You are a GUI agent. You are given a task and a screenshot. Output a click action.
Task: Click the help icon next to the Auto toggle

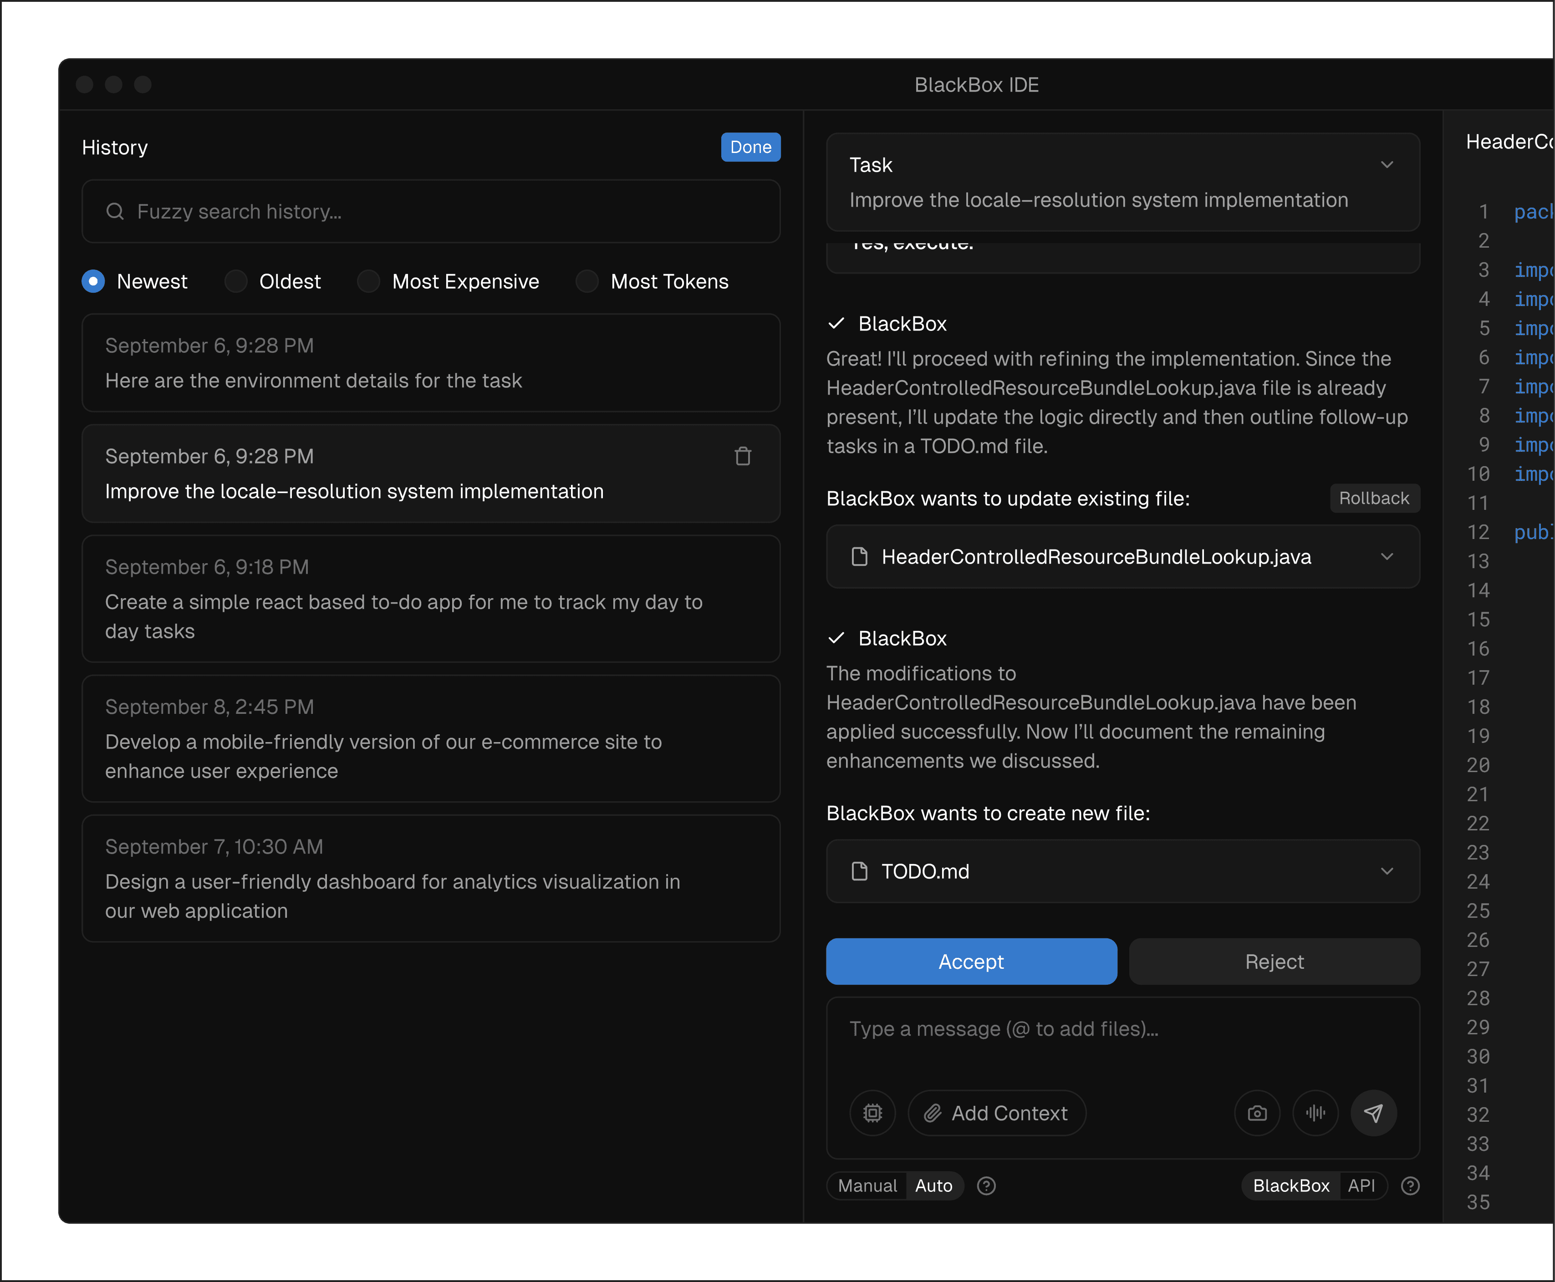pos(986,1185)
